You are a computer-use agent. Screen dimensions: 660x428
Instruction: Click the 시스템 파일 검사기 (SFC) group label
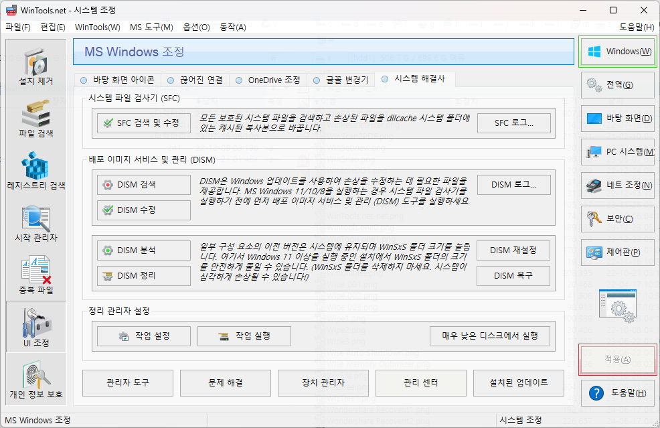click(134, 98)
